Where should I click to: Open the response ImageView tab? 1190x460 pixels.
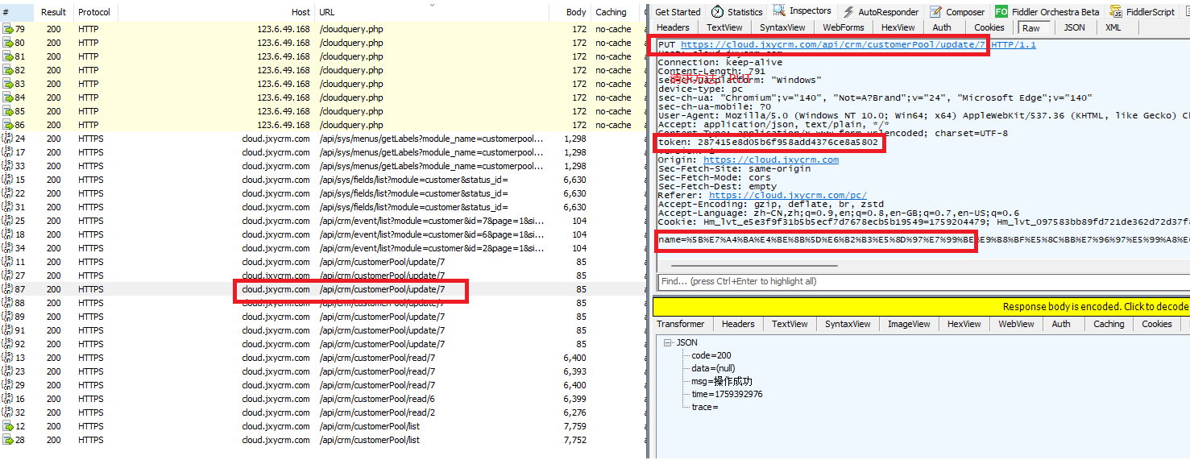coord(909,324)
